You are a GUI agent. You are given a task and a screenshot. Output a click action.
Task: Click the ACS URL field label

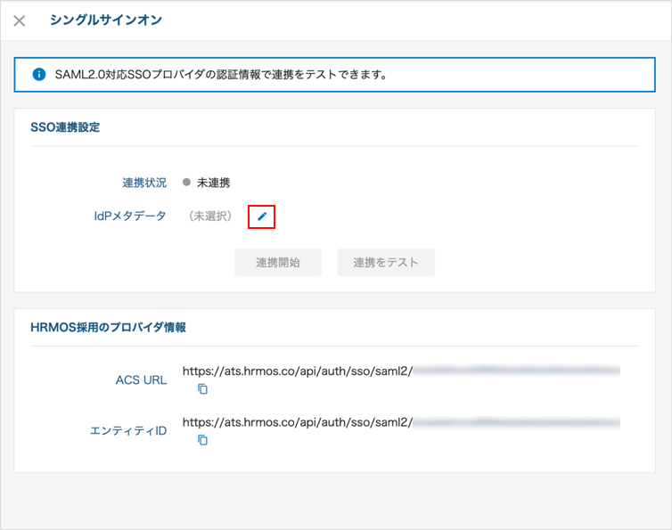point(141,380)
